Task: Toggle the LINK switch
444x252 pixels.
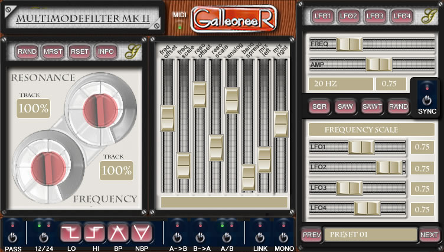Action: click(260, 237)
